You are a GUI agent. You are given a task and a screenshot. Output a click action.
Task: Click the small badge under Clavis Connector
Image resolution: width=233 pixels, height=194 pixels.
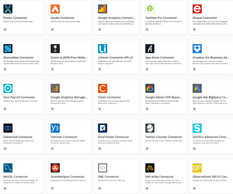click(x=100, y=109)
